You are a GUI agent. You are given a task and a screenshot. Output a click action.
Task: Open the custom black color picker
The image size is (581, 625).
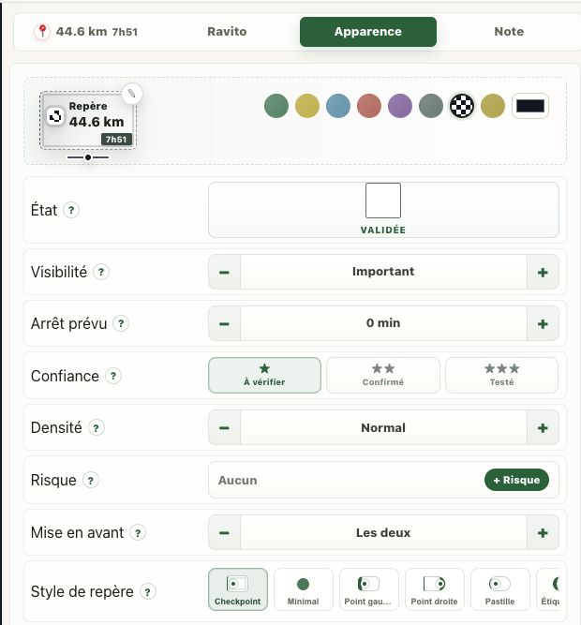(530, 106)
